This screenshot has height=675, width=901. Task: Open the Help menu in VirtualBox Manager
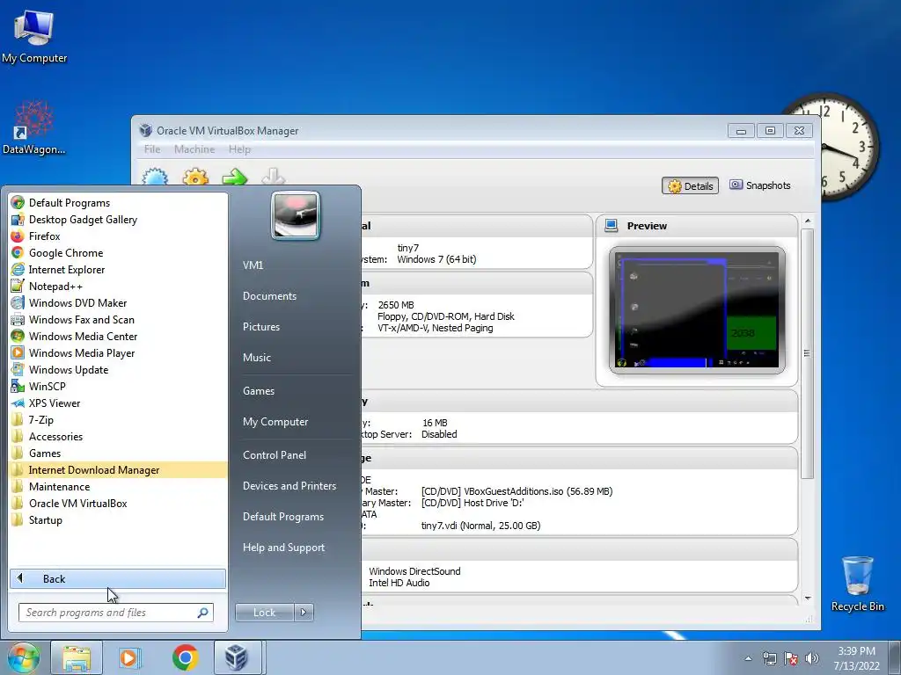pos(239,149)
